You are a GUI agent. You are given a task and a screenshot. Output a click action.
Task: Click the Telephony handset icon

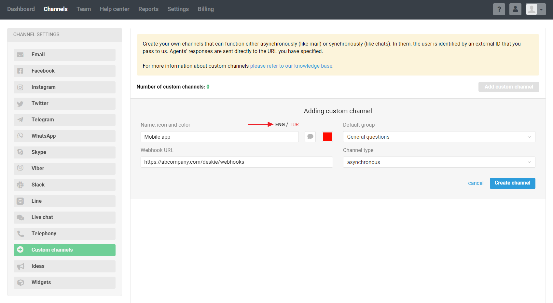tap(20, 234)
